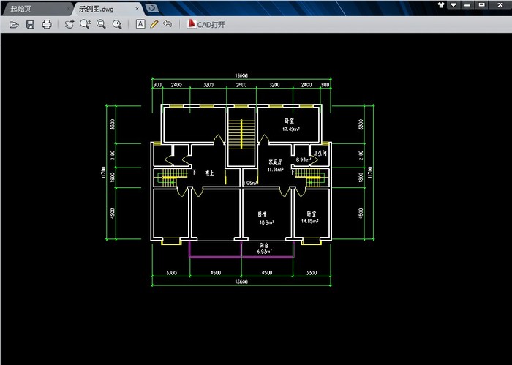Close the 示例图.dwg tab

[x=138, y=8]
